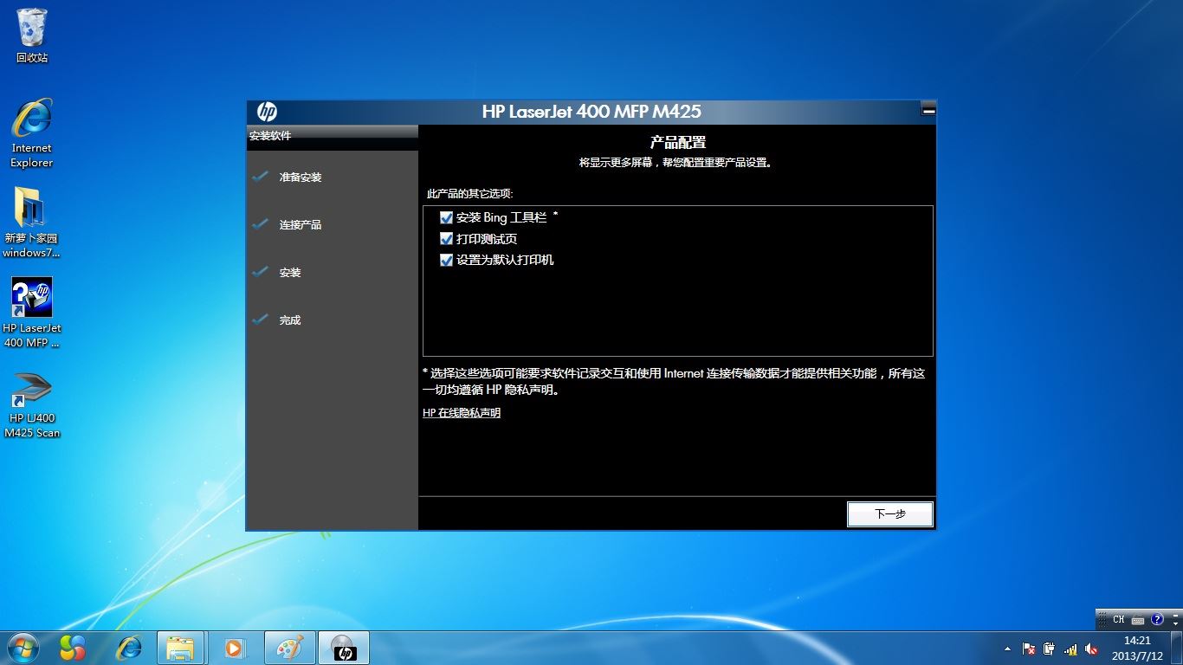Click the HP installer taskbar button
This screenshot has width=1183, height=665.
pyautogui.click(x=344, y=648)
